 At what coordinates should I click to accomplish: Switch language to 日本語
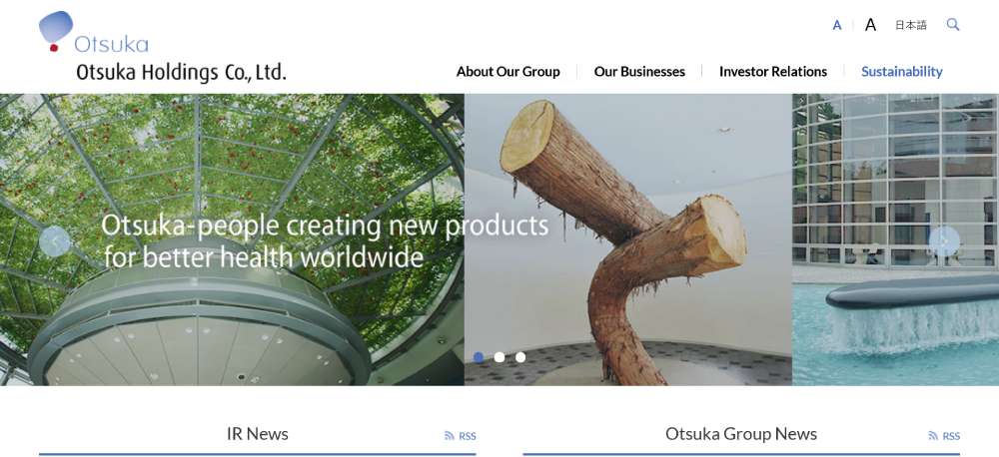click(x=910, y=25)
